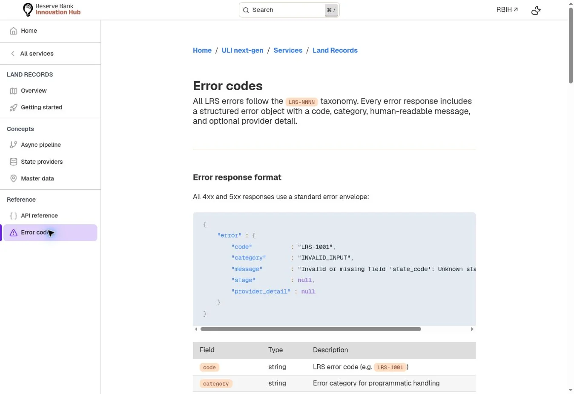Viewport: 574px width, 394px height.
Task: Click the code block horizontal scrollbar thumb
Action: click(311, 329)
